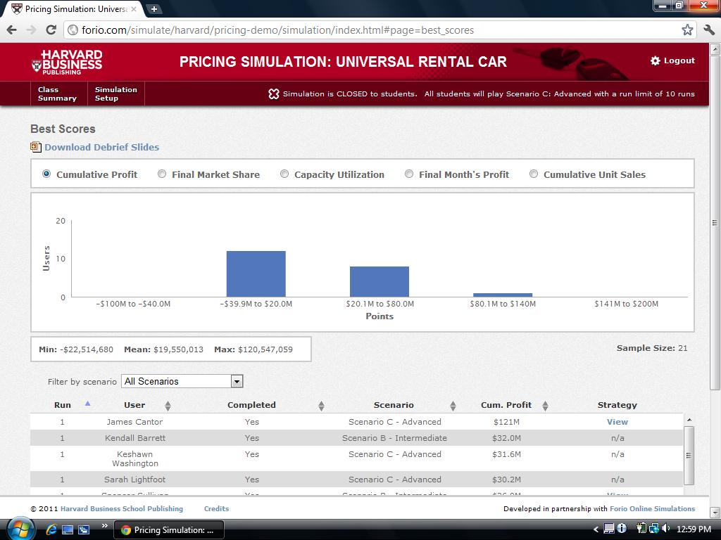Click the -$39.9M to $20.0M histogram bar
This screenshot has height=540, width=721.
click(x=256, y=274)
